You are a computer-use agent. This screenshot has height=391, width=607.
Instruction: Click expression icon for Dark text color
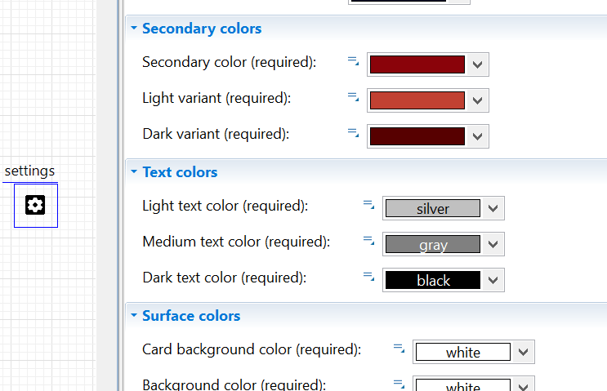[368, 277]
